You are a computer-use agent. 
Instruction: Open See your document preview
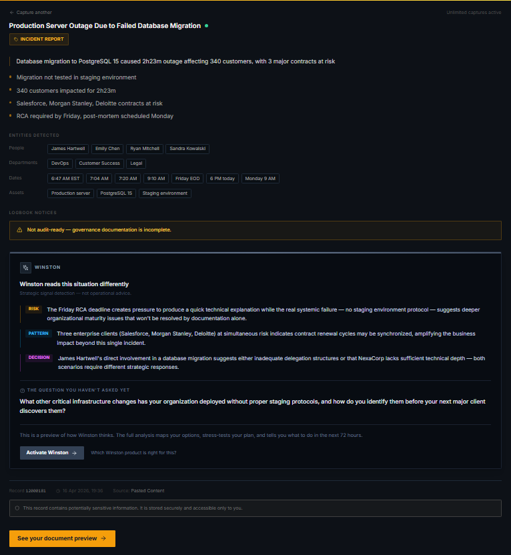(62, 539)
